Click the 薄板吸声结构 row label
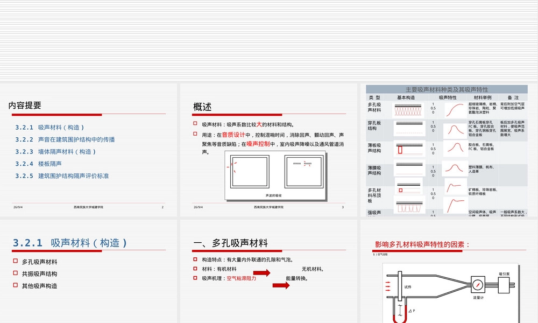538x323 pixels. pos(374,148)
